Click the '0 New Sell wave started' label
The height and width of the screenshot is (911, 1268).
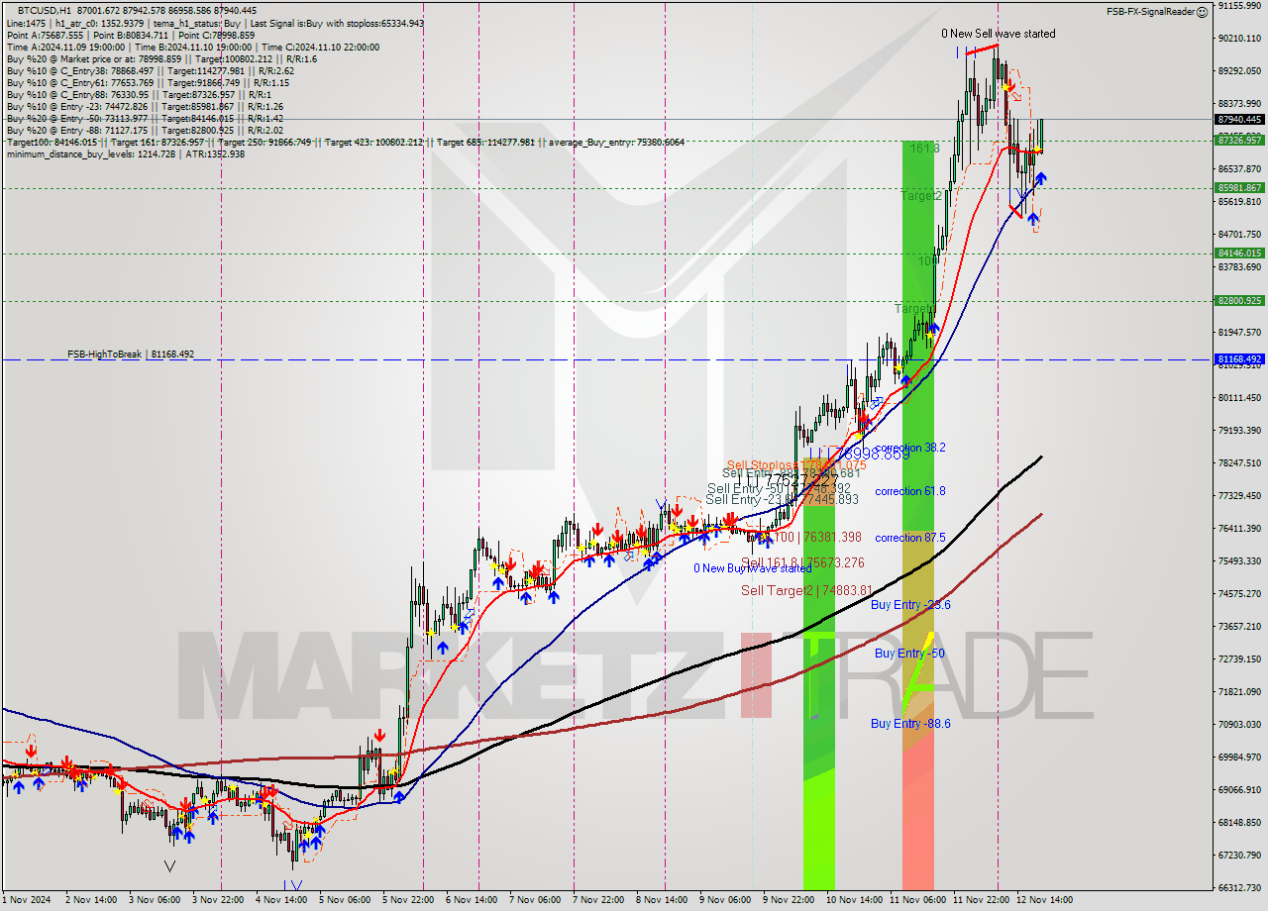click(x=998, y=34)
